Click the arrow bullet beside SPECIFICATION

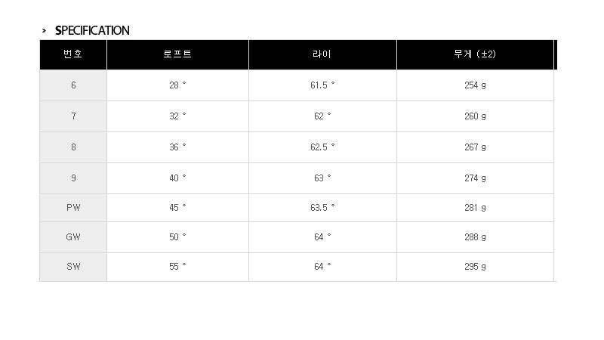point(45,31)
